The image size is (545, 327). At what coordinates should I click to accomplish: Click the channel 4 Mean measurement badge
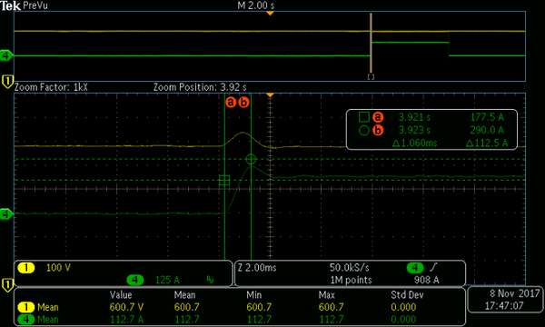click(x=26, y=320)
